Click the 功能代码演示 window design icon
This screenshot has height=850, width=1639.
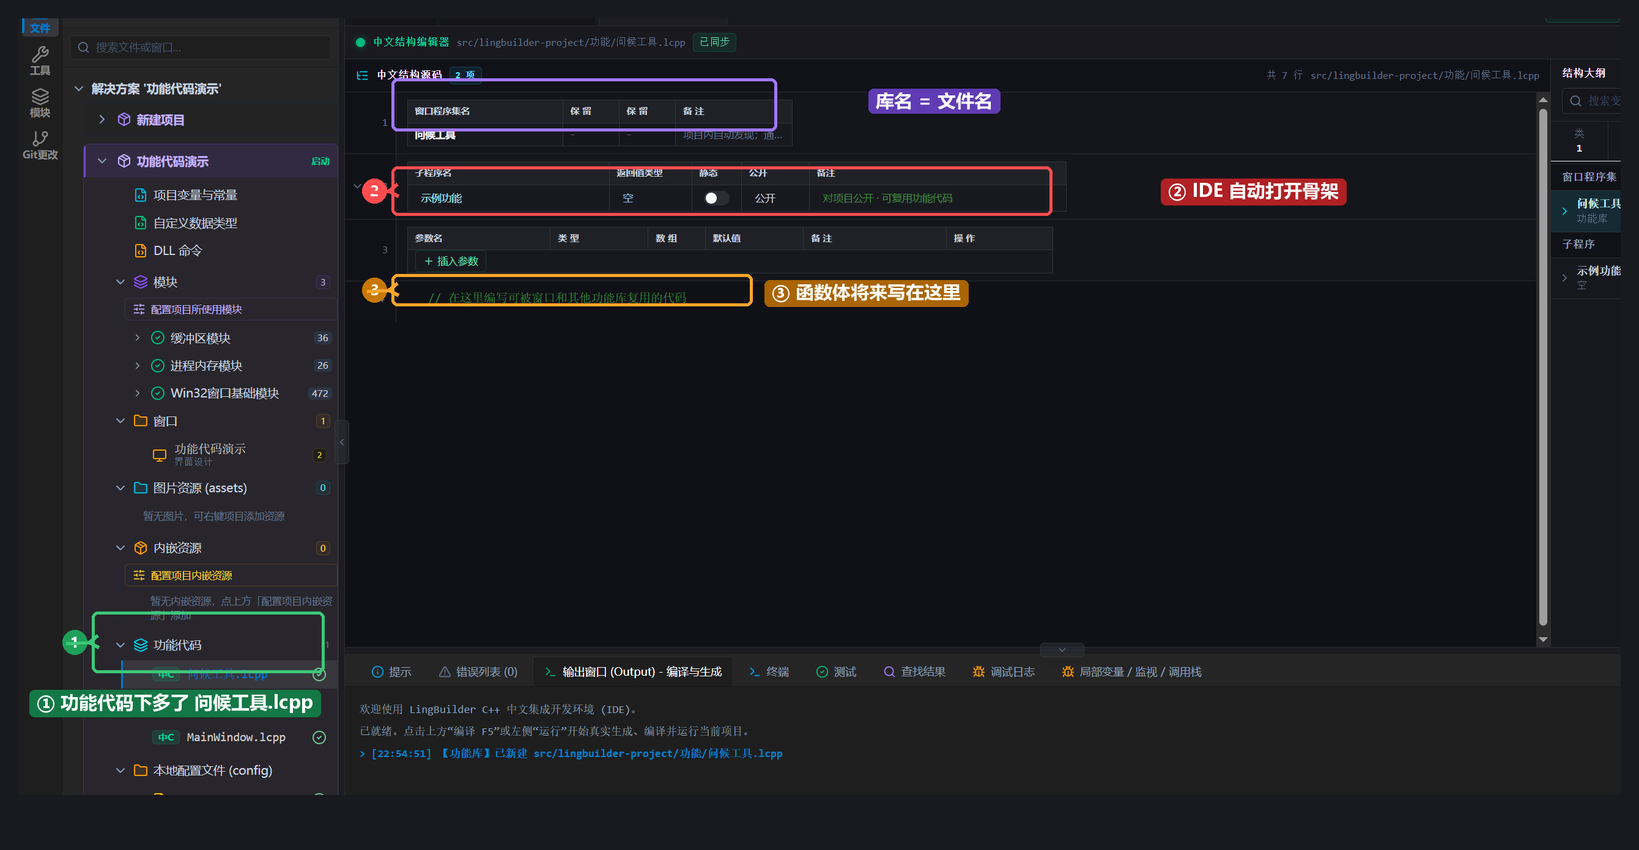click(x=160, y=455)
